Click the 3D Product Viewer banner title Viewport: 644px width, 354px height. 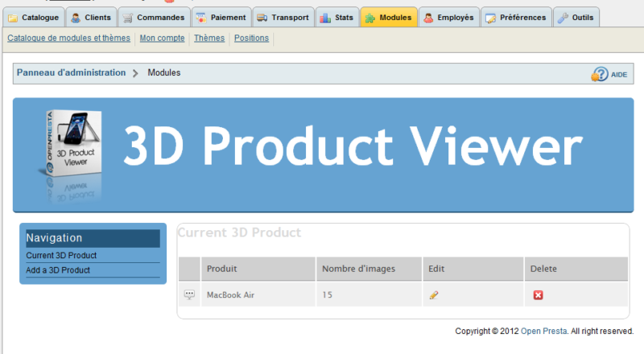coord(353,146)
